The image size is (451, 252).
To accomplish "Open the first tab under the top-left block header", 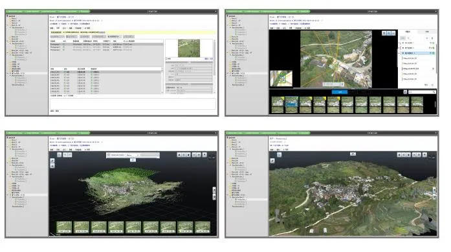I will tap(52, 28).
